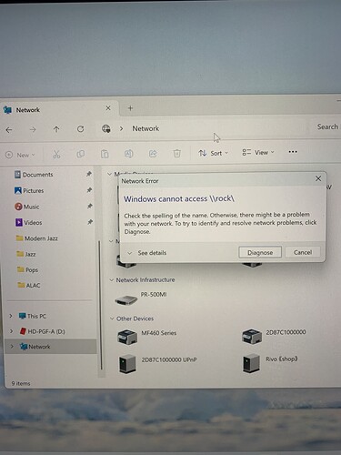Viewport: 341px width, 455px height.
Task: Expand the Network tree node
Action: 12,347
